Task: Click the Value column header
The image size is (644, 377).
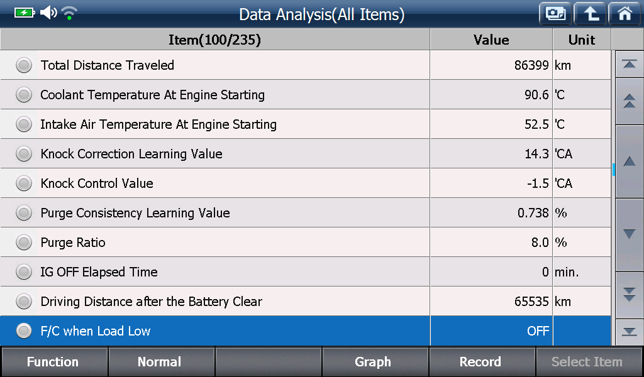Action: [x=491, y=40]
